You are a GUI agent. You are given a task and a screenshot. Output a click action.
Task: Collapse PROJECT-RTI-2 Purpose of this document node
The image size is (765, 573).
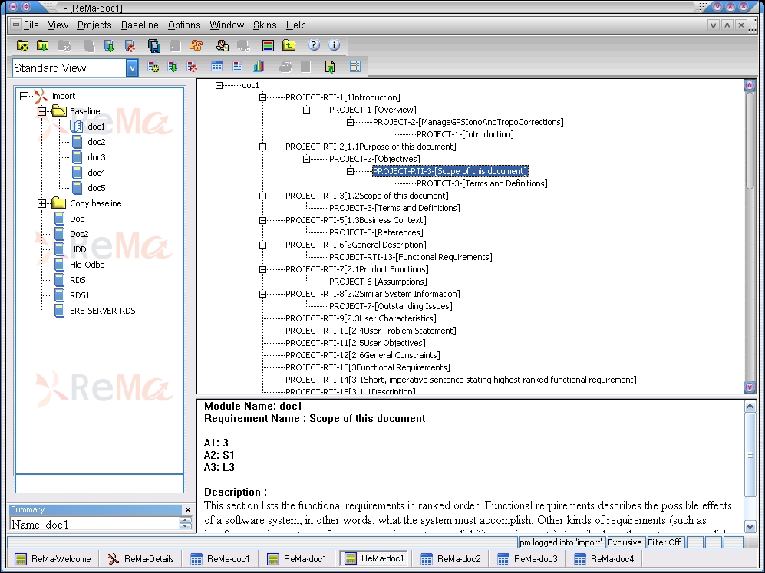coord(262,147)
